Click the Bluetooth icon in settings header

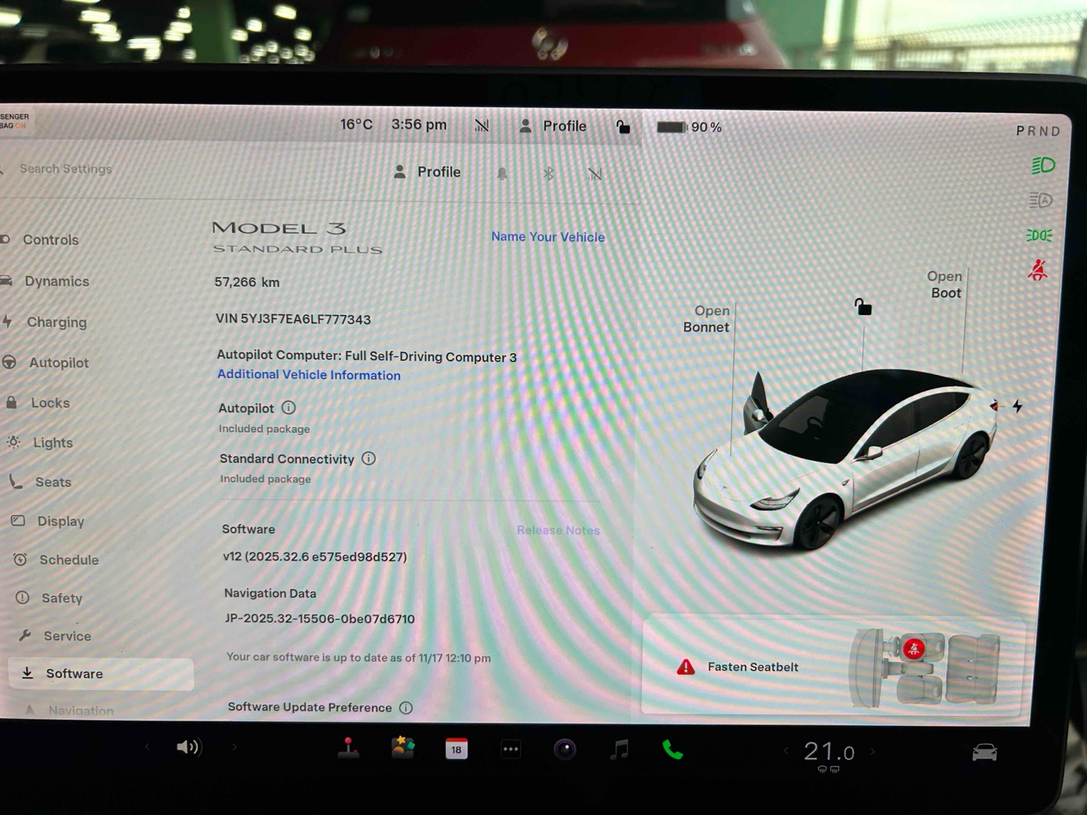tap(548, 174)
